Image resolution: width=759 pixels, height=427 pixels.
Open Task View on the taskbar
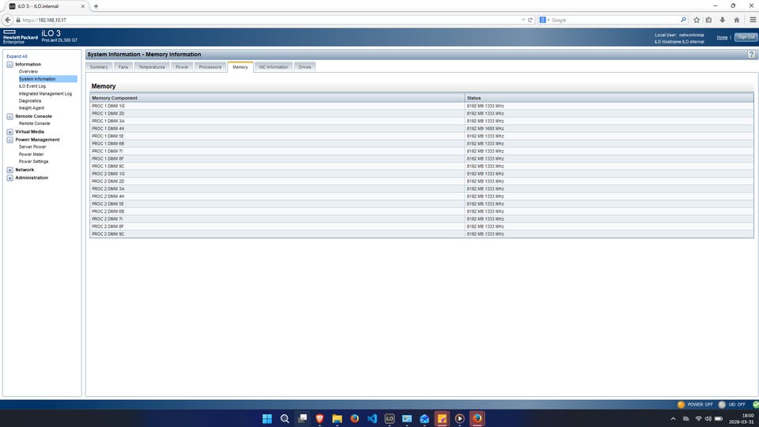pyautogui.click(x=302, y=419)
